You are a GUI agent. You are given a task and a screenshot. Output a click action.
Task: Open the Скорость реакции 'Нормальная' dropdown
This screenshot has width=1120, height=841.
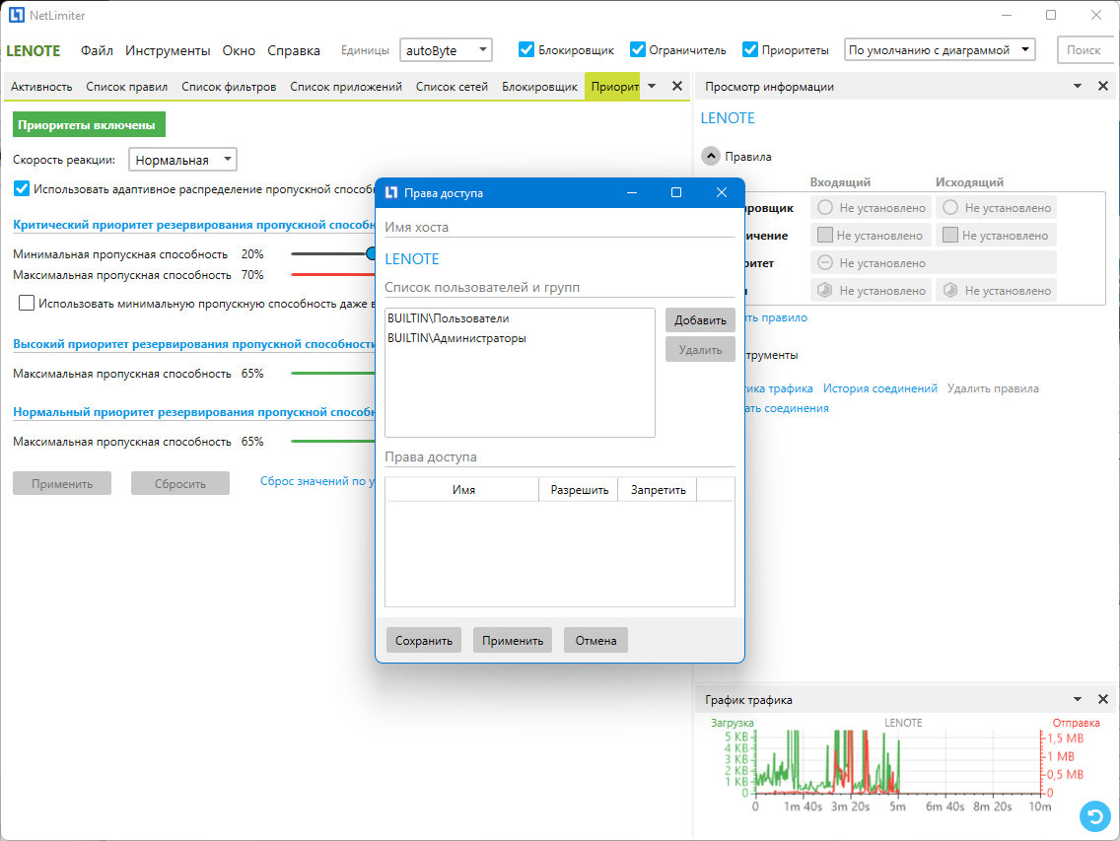[x=182, y=160]
